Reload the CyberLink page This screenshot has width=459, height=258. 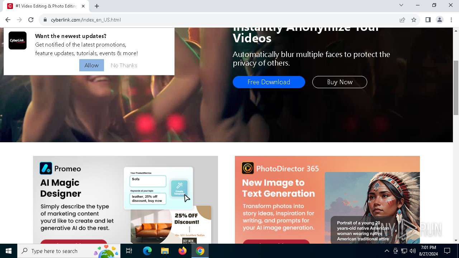tap(31, 20)
